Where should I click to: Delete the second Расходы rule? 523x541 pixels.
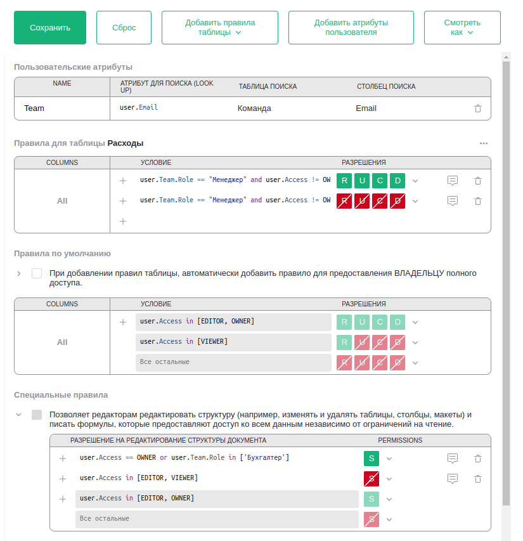(x=477, y=201)
